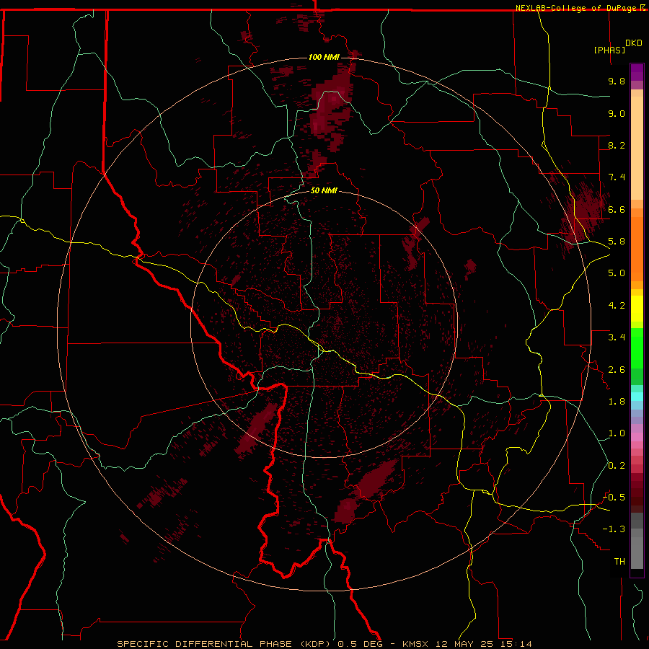Click the -1.3 scale value
The image size is (649, 649).
(614, 529)
